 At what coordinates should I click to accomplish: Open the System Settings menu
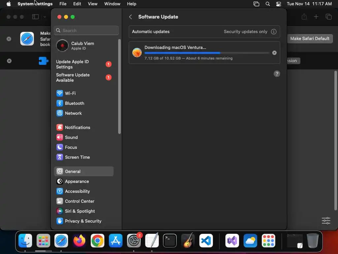pyautogui.click(x=35, y=4)
